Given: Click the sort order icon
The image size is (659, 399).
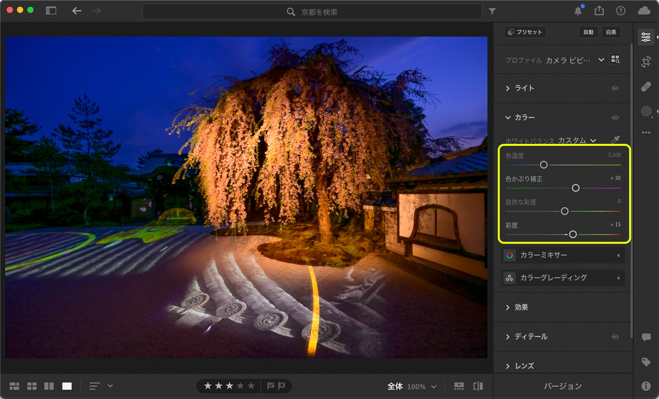Looking at the screenshot, I should (95, 386).
